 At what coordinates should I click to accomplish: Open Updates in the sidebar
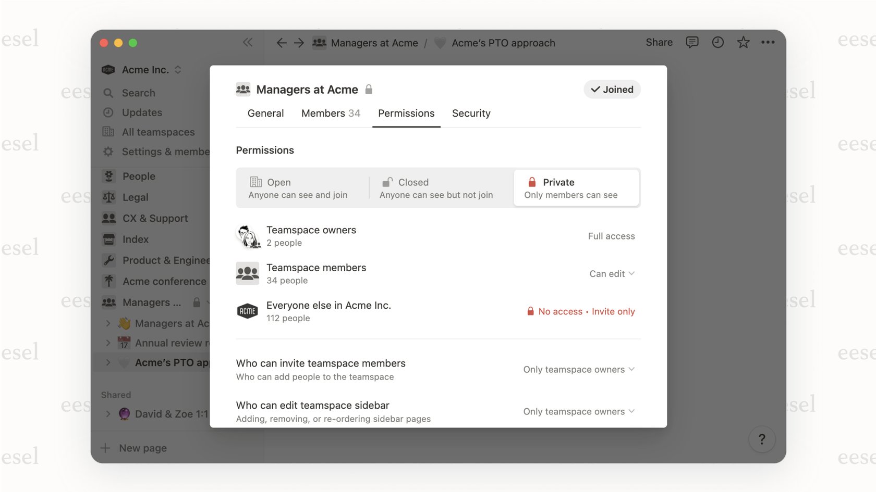(141, 112)
